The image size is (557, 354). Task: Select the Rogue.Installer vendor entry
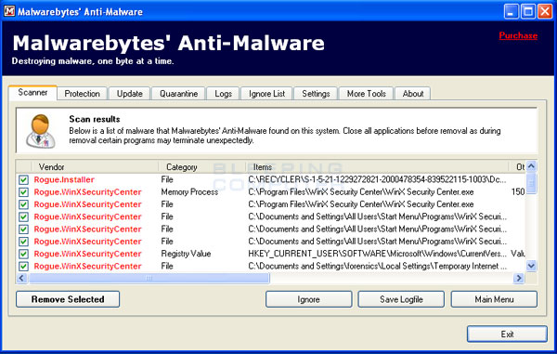[64, 179]
